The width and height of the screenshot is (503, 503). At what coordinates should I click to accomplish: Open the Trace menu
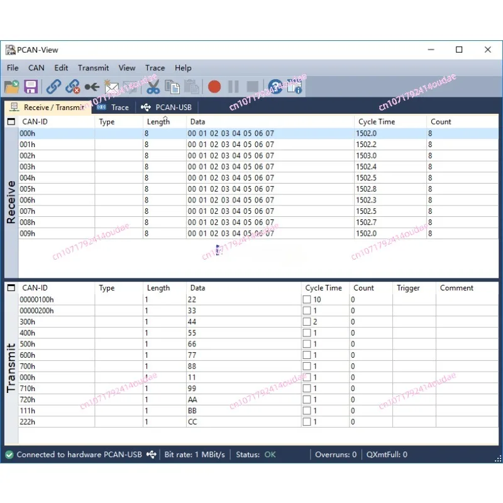[155, 68]
